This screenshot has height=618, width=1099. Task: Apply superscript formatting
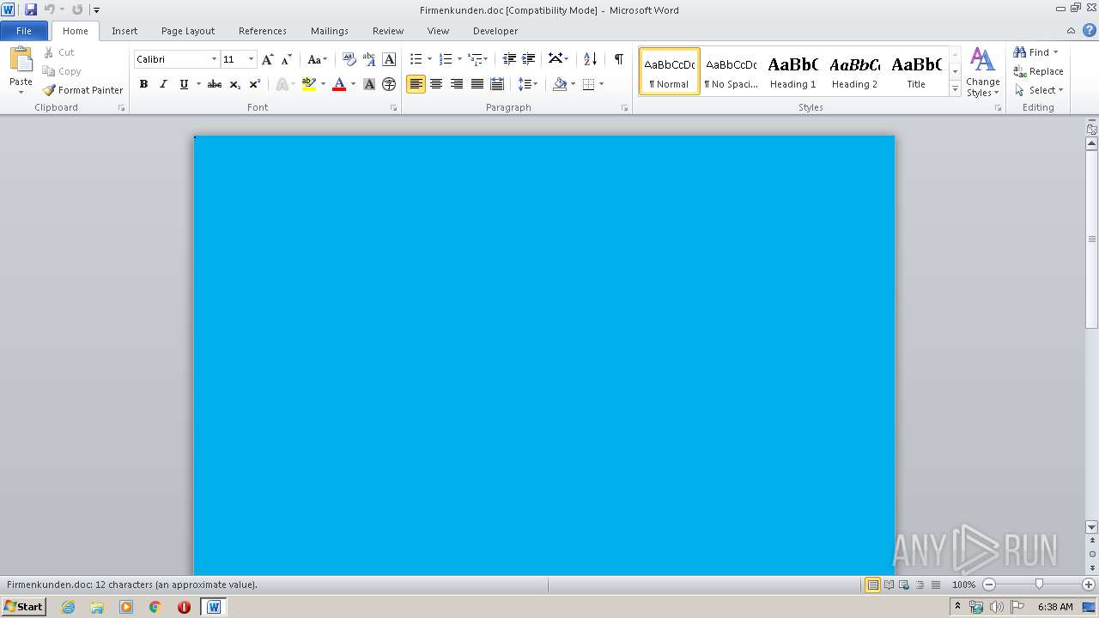[255, 84]
